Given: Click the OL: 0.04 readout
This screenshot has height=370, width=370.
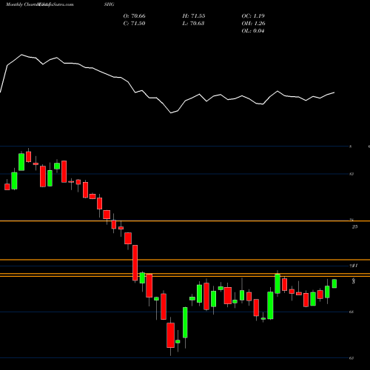Looking at the screenshot, I should pos(253,31).
